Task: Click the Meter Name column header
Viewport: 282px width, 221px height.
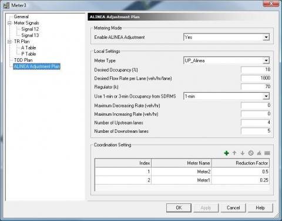Action: tap(182, 163)
